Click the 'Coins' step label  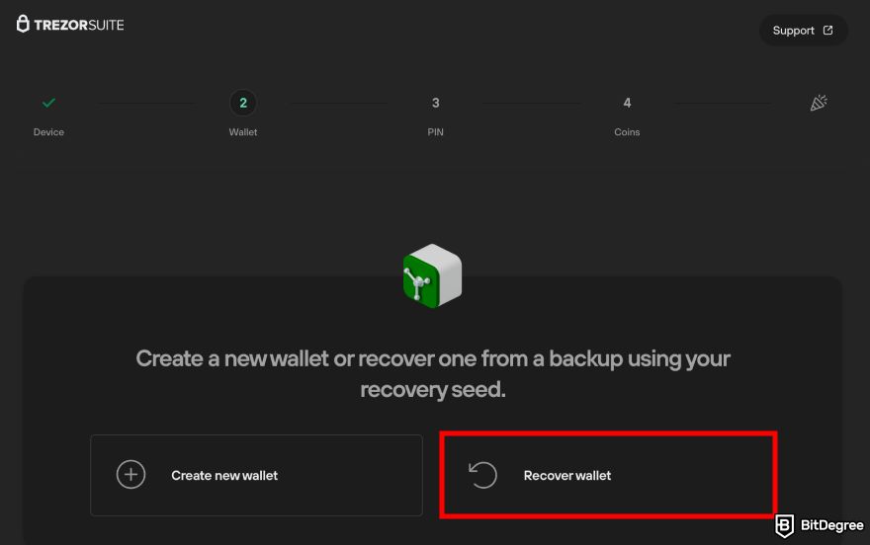click(627, 132)
